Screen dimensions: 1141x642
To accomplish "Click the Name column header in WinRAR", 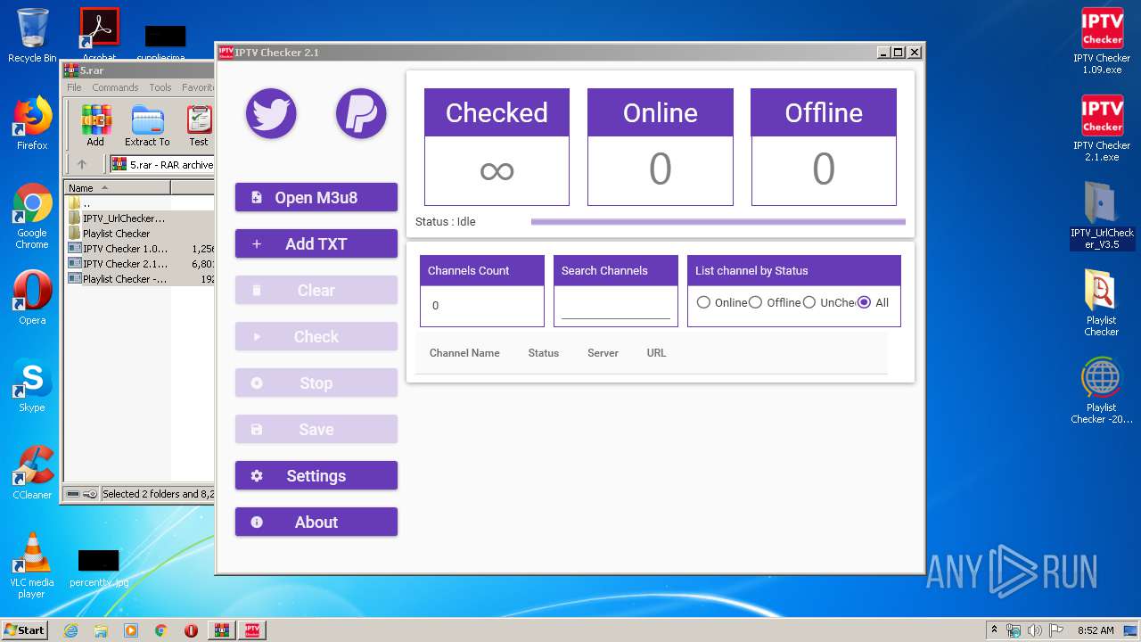I will click(117, 187).
